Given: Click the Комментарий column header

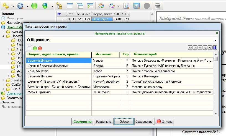Looking at the screenshot, I should pyautogui.click(x=172, y=54).
